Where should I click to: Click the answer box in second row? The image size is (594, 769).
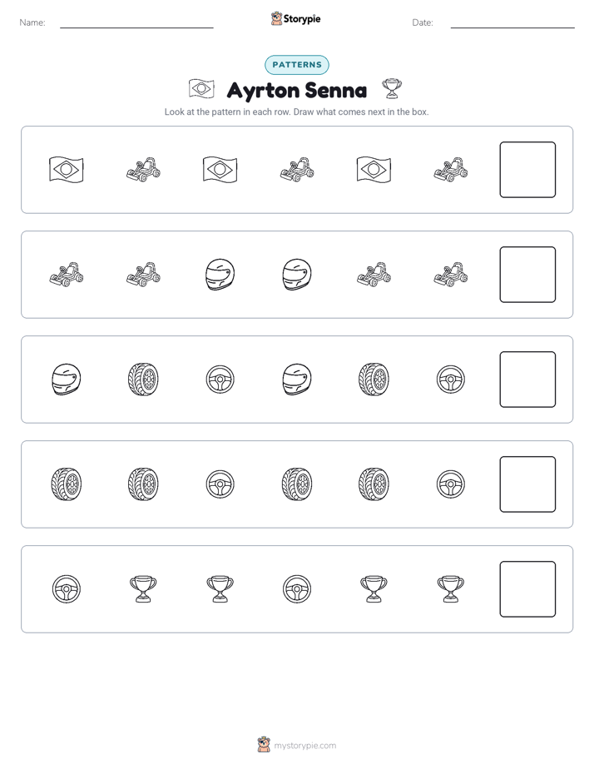[x=527, y=275]
